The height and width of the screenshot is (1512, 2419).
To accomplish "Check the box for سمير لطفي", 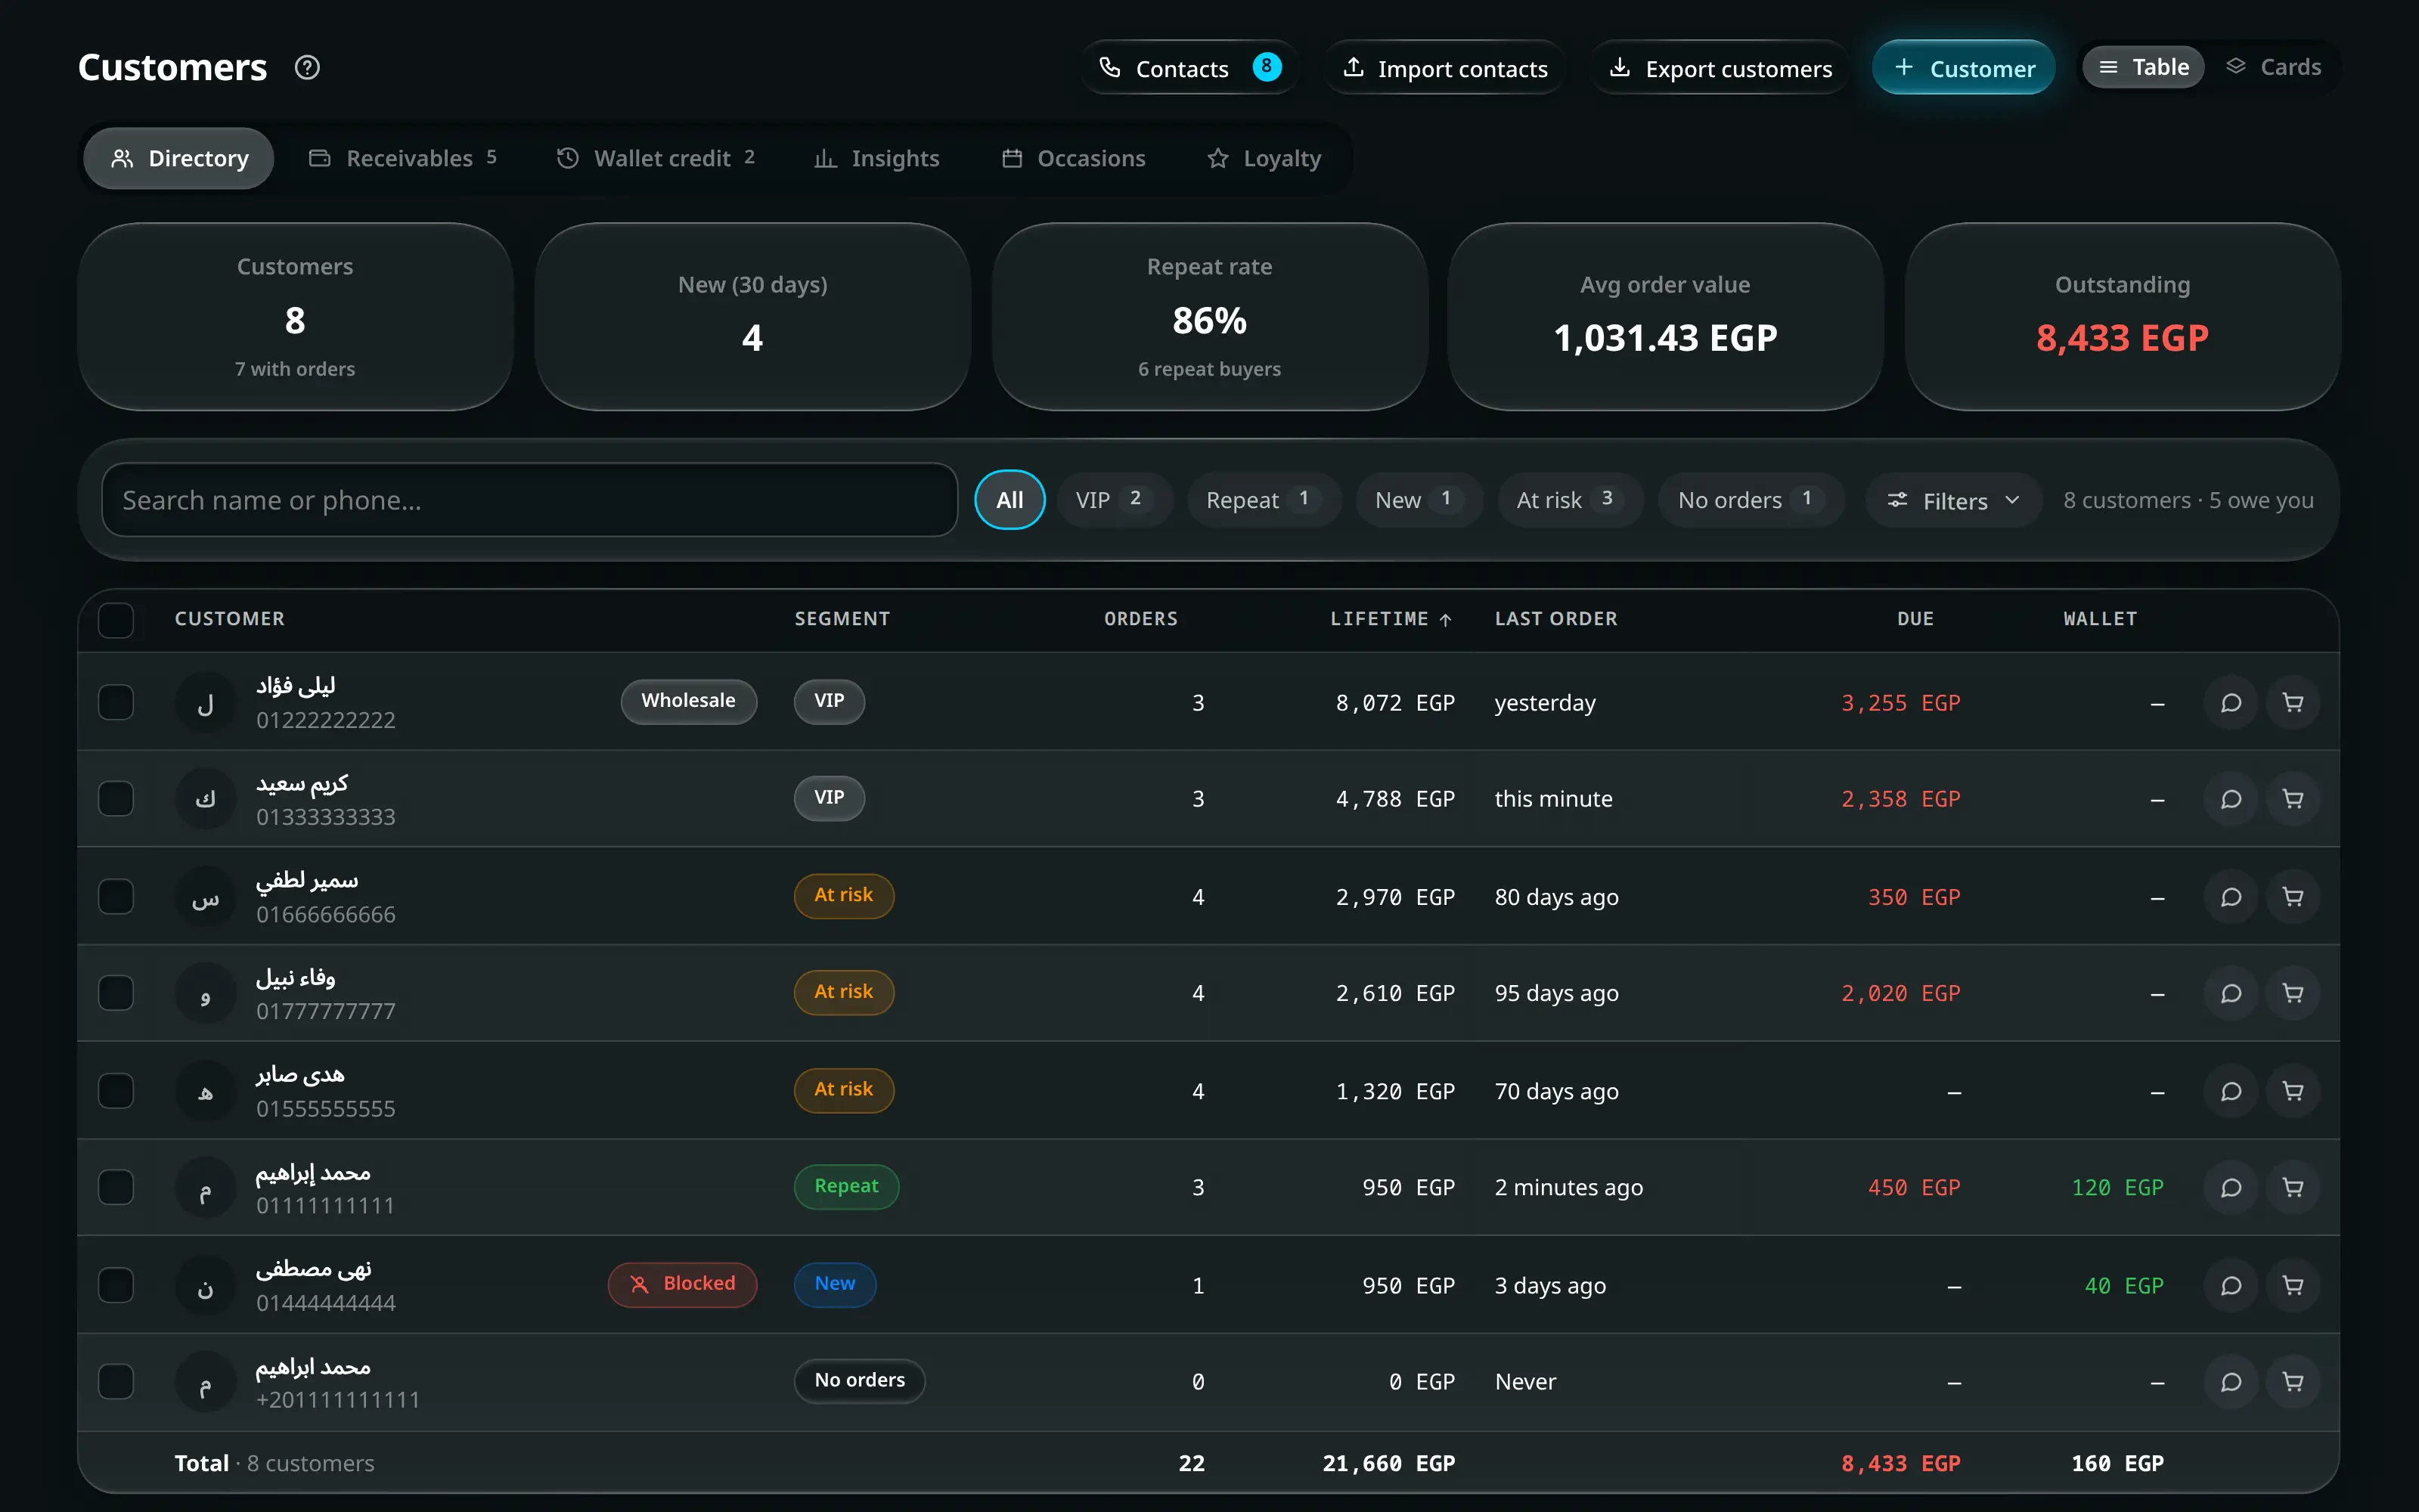I will 116,897.
